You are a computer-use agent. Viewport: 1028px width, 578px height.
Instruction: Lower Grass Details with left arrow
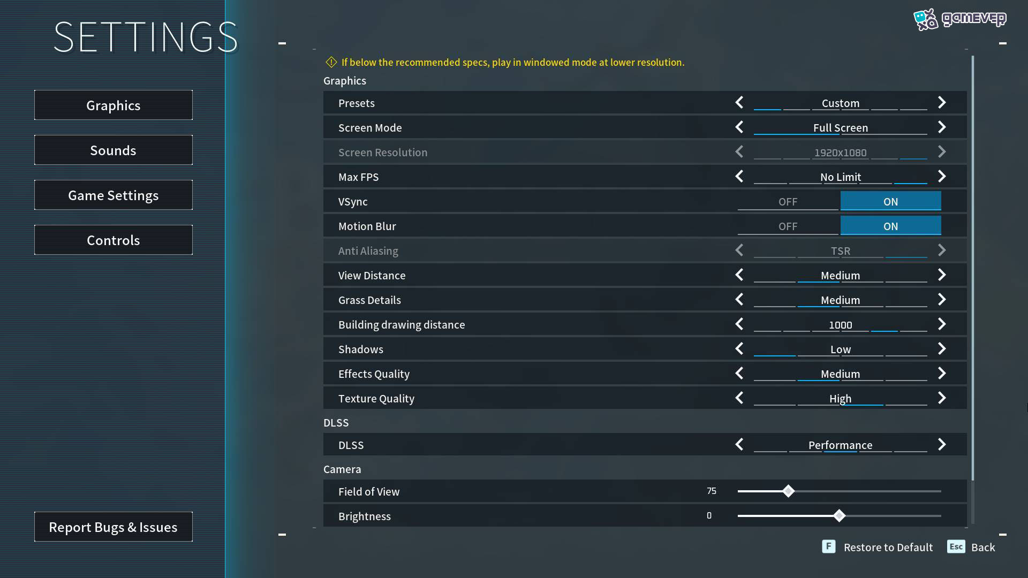coord(739,299)
